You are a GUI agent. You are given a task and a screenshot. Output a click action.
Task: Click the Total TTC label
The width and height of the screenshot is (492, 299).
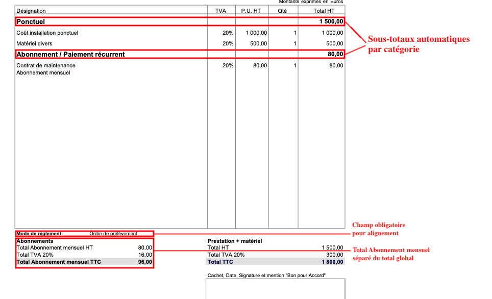click(220, 262)
